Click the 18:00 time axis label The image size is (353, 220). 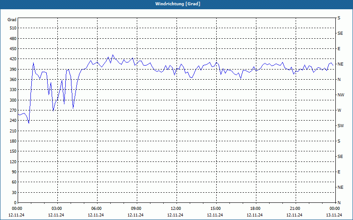click(x=256, y=209)
